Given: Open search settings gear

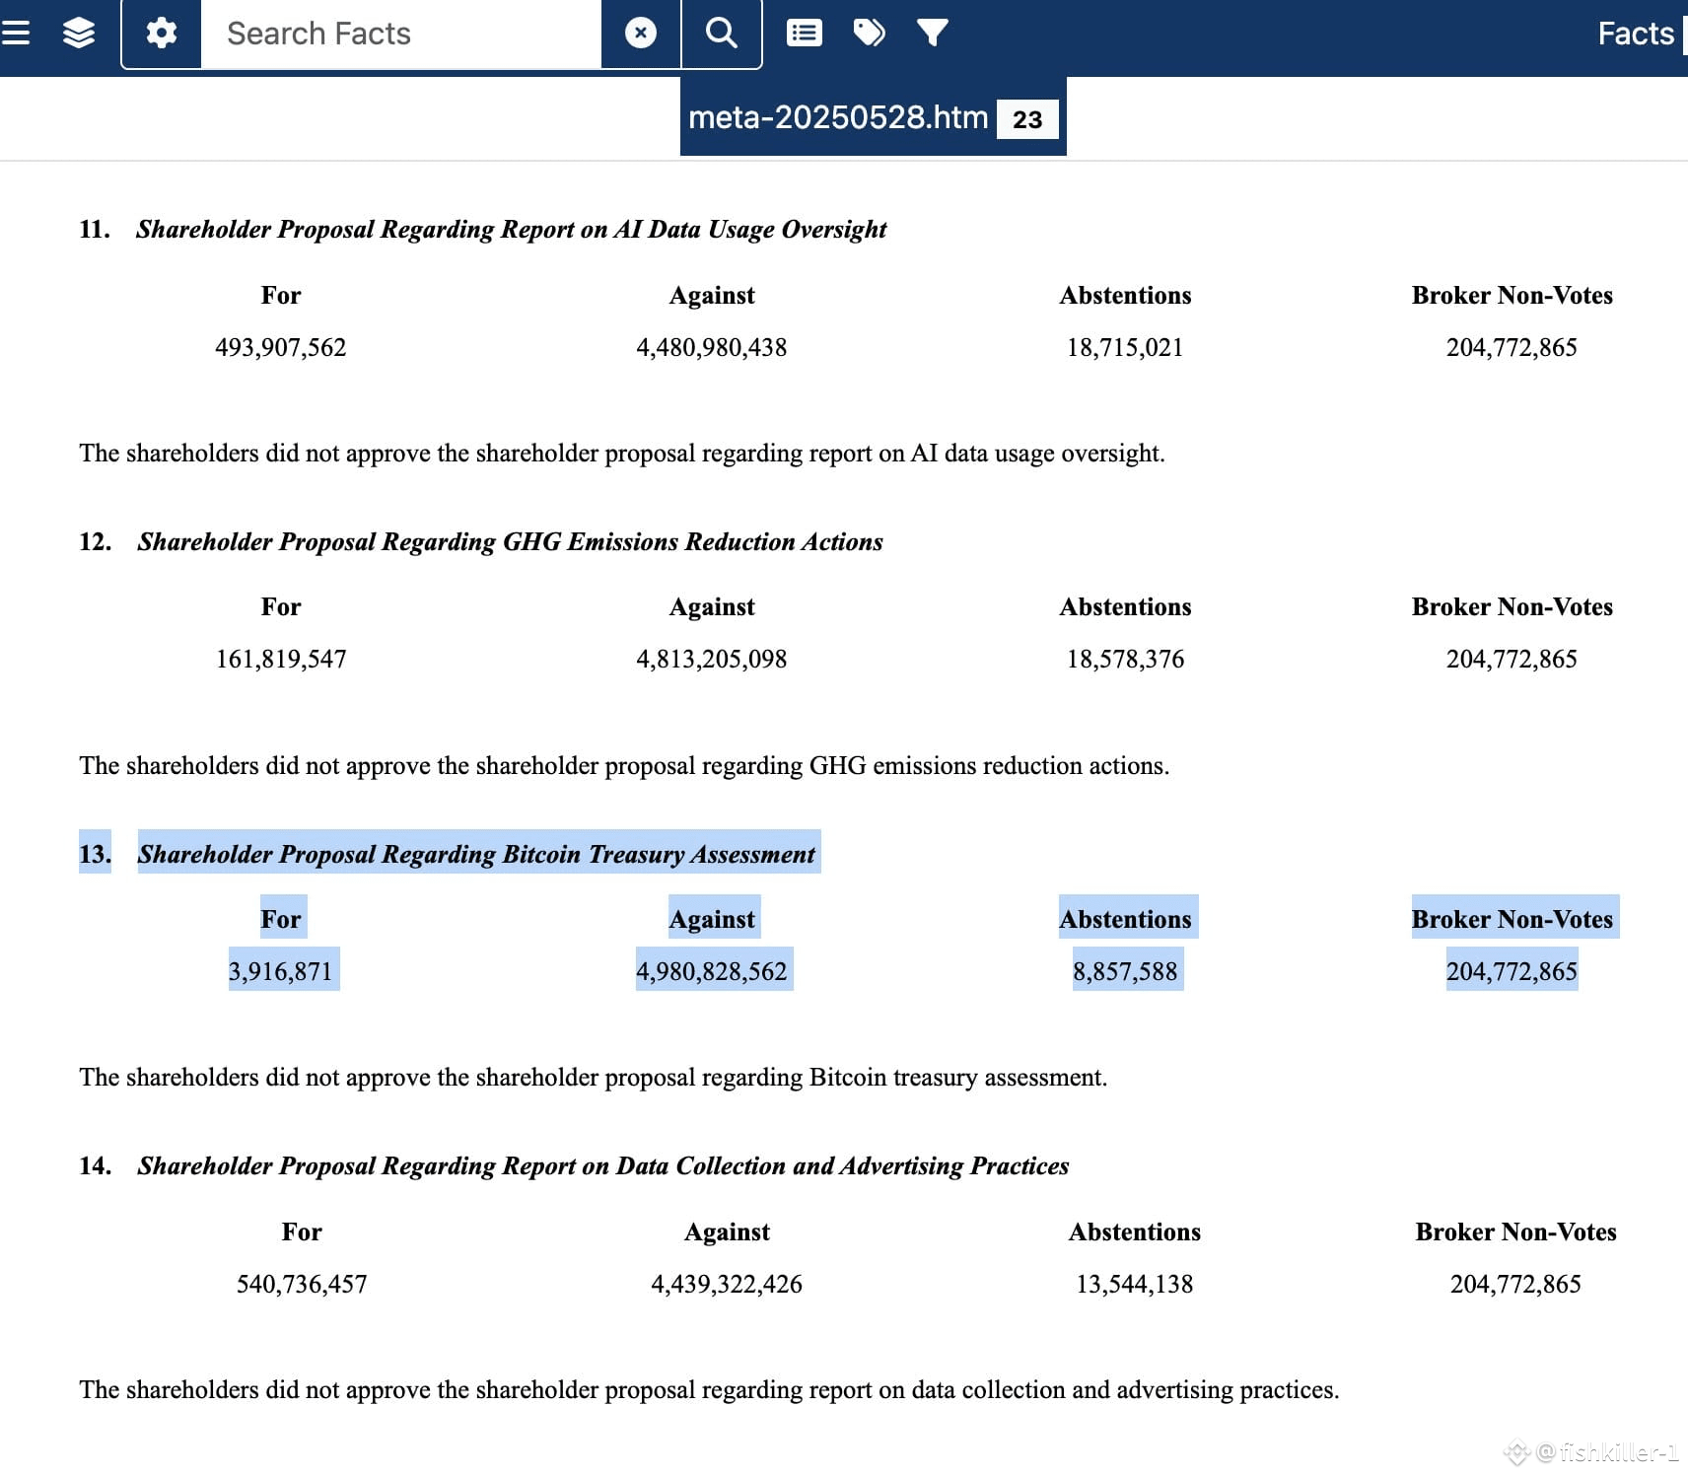Looking at the screenshot, I should [x=162, y=34].
